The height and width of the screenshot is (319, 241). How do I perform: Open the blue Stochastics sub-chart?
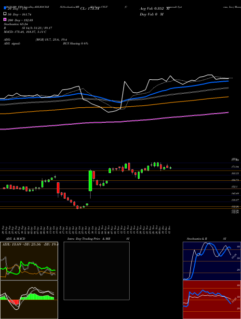(212, 261)
